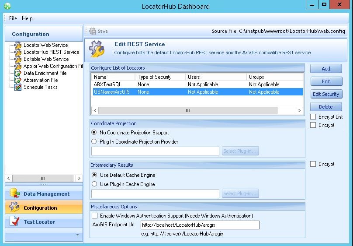Click the cache engine plug-in text field
Viewport: 353px width, 246px height.
pos(155,193)
